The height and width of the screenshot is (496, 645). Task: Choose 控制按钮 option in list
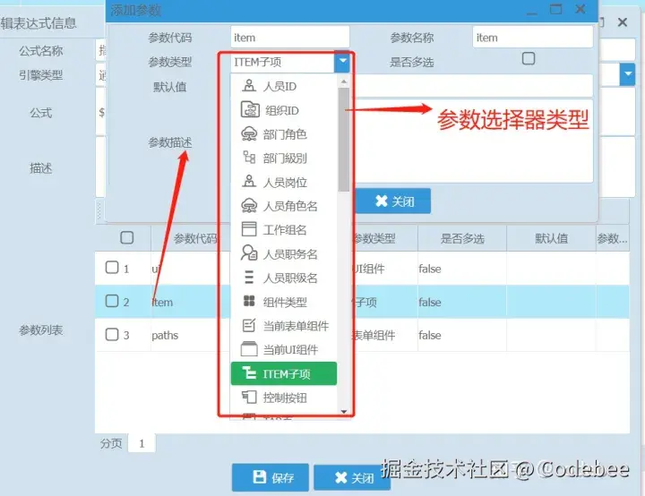[284, 398]
